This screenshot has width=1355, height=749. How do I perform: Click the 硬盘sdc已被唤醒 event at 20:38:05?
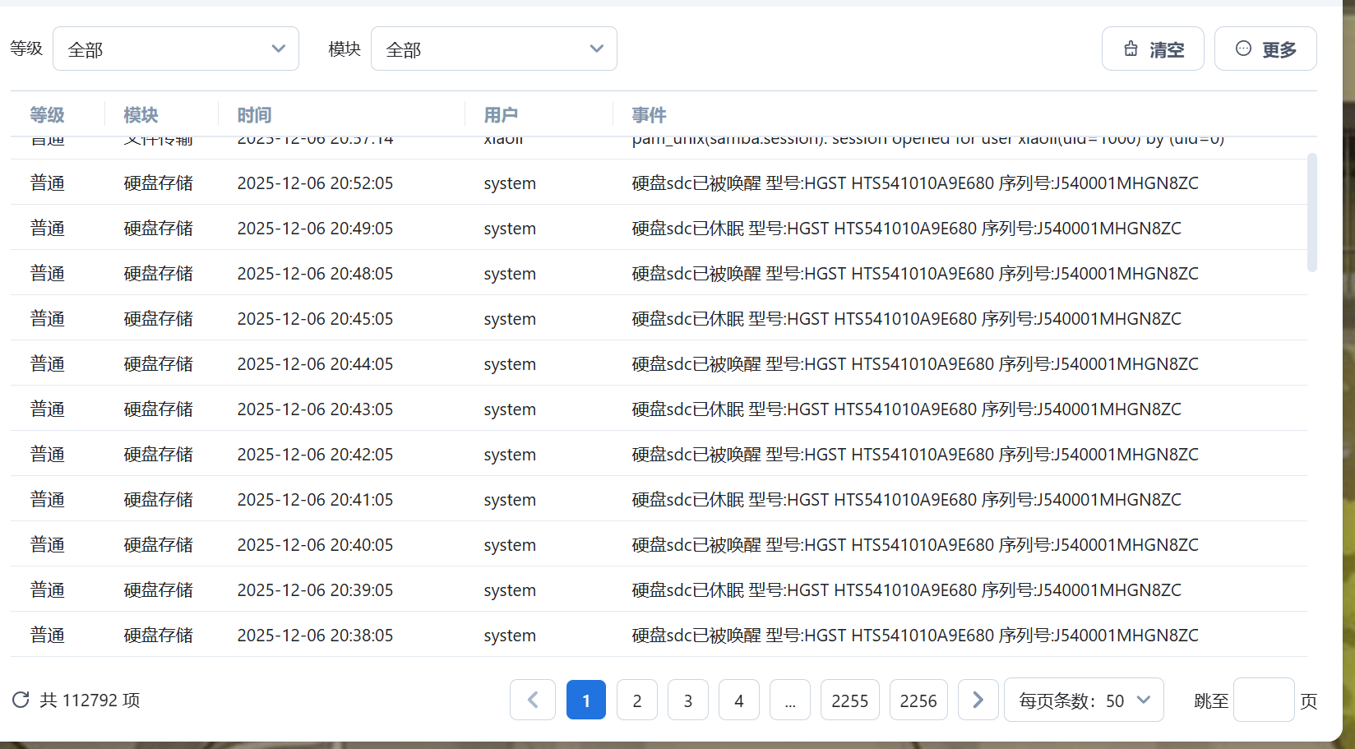(x=915, y=636)
